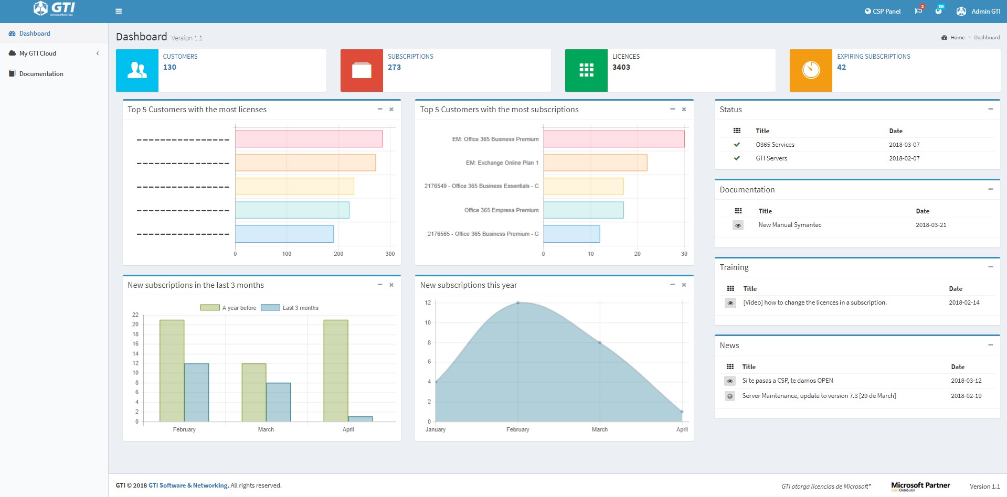Image resolution: width=1007 pixels, height=497 pixels.
Task: Collapse the News panel
Action: click(990, 345)
